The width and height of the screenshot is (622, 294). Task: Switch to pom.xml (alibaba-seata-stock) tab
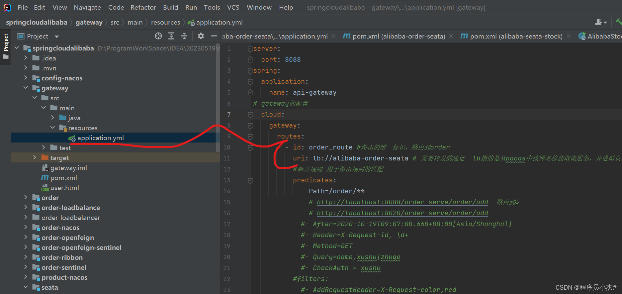click(512, 36)
